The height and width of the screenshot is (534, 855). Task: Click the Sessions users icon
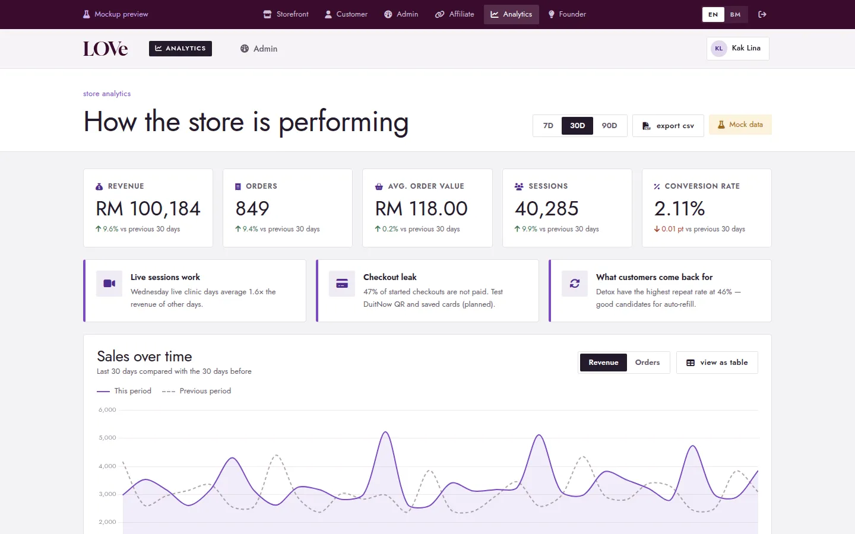519,186
